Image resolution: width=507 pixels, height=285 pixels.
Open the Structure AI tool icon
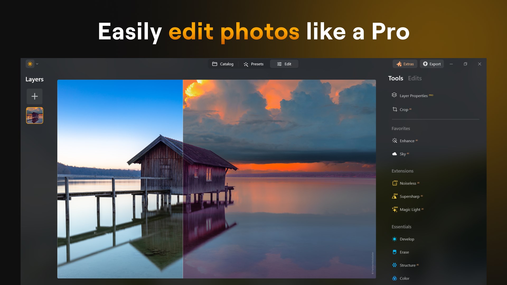click(x=395, y=265)
